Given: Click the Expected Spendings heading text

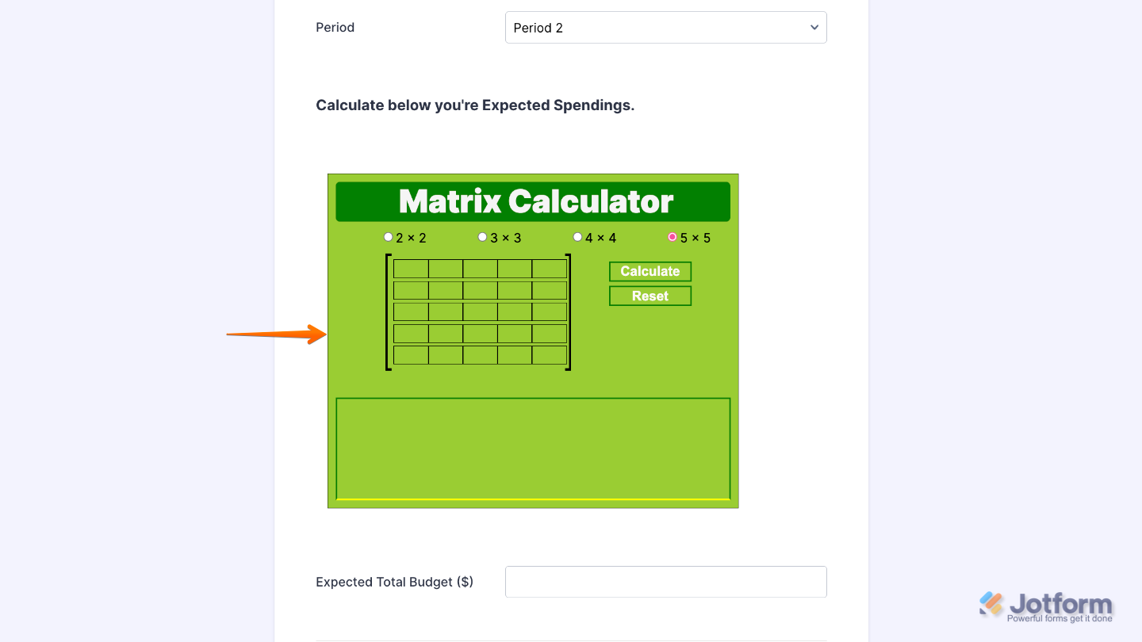Looking at the screenshot, I should coord(475,105).
